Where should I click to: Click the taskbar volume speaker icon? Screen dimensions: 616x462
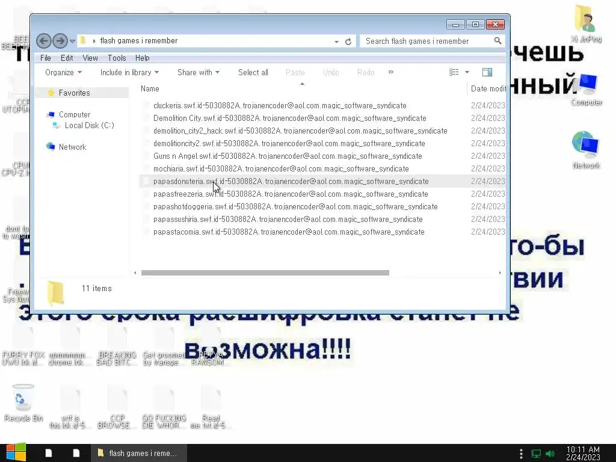point(550,454)
